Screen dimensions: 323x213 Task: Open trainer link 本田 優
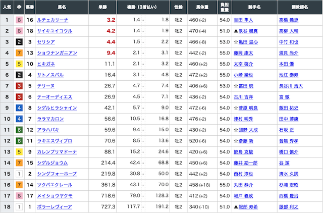[x=287, y=64]
